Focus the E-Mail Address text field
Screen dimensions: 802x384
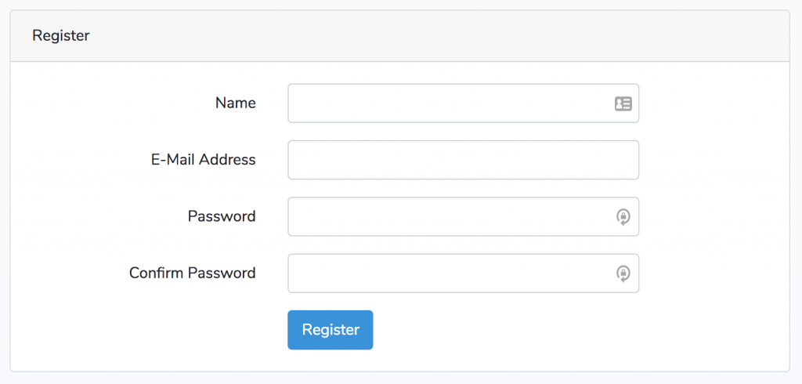[463, 160]
